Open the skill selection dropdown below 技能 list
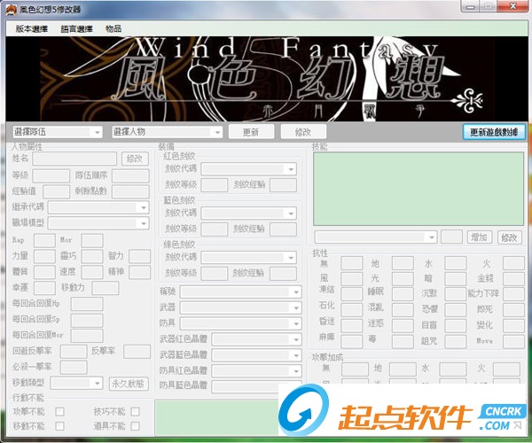Image resolution: width=532 pixels, height=443 pixels. tap(376, 237)
